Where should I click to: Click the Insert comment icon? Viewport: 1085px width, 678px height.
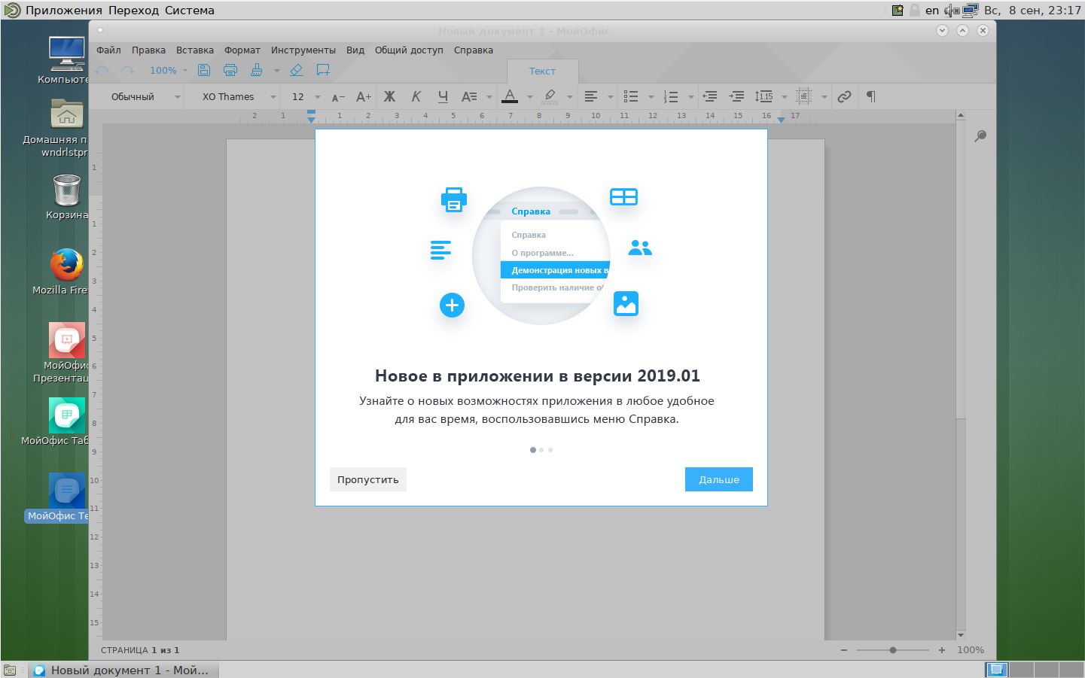(x=323, y=70)
